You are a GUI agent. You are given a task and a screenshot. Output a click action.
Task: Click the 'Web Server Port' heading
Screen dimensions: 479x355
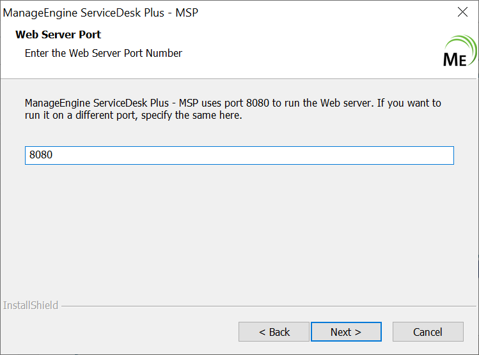pyautogui.click(x=58, y=34)
